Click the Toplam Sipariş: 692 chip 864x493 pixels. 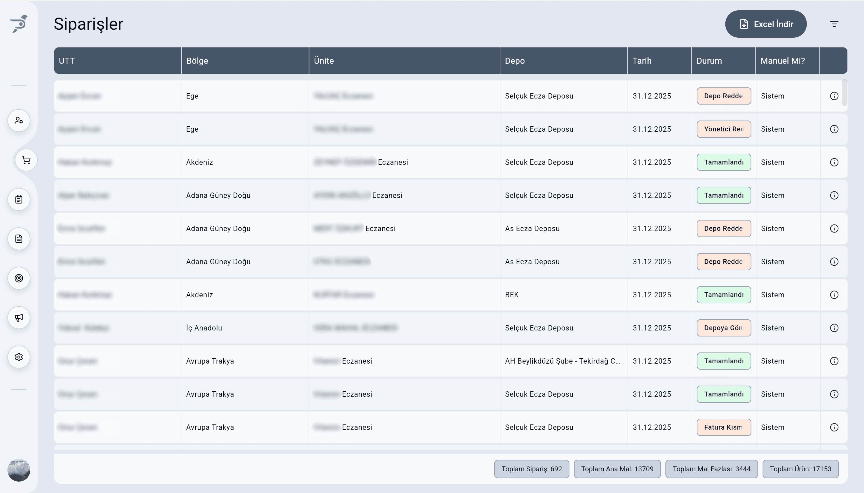click(531, 469)
